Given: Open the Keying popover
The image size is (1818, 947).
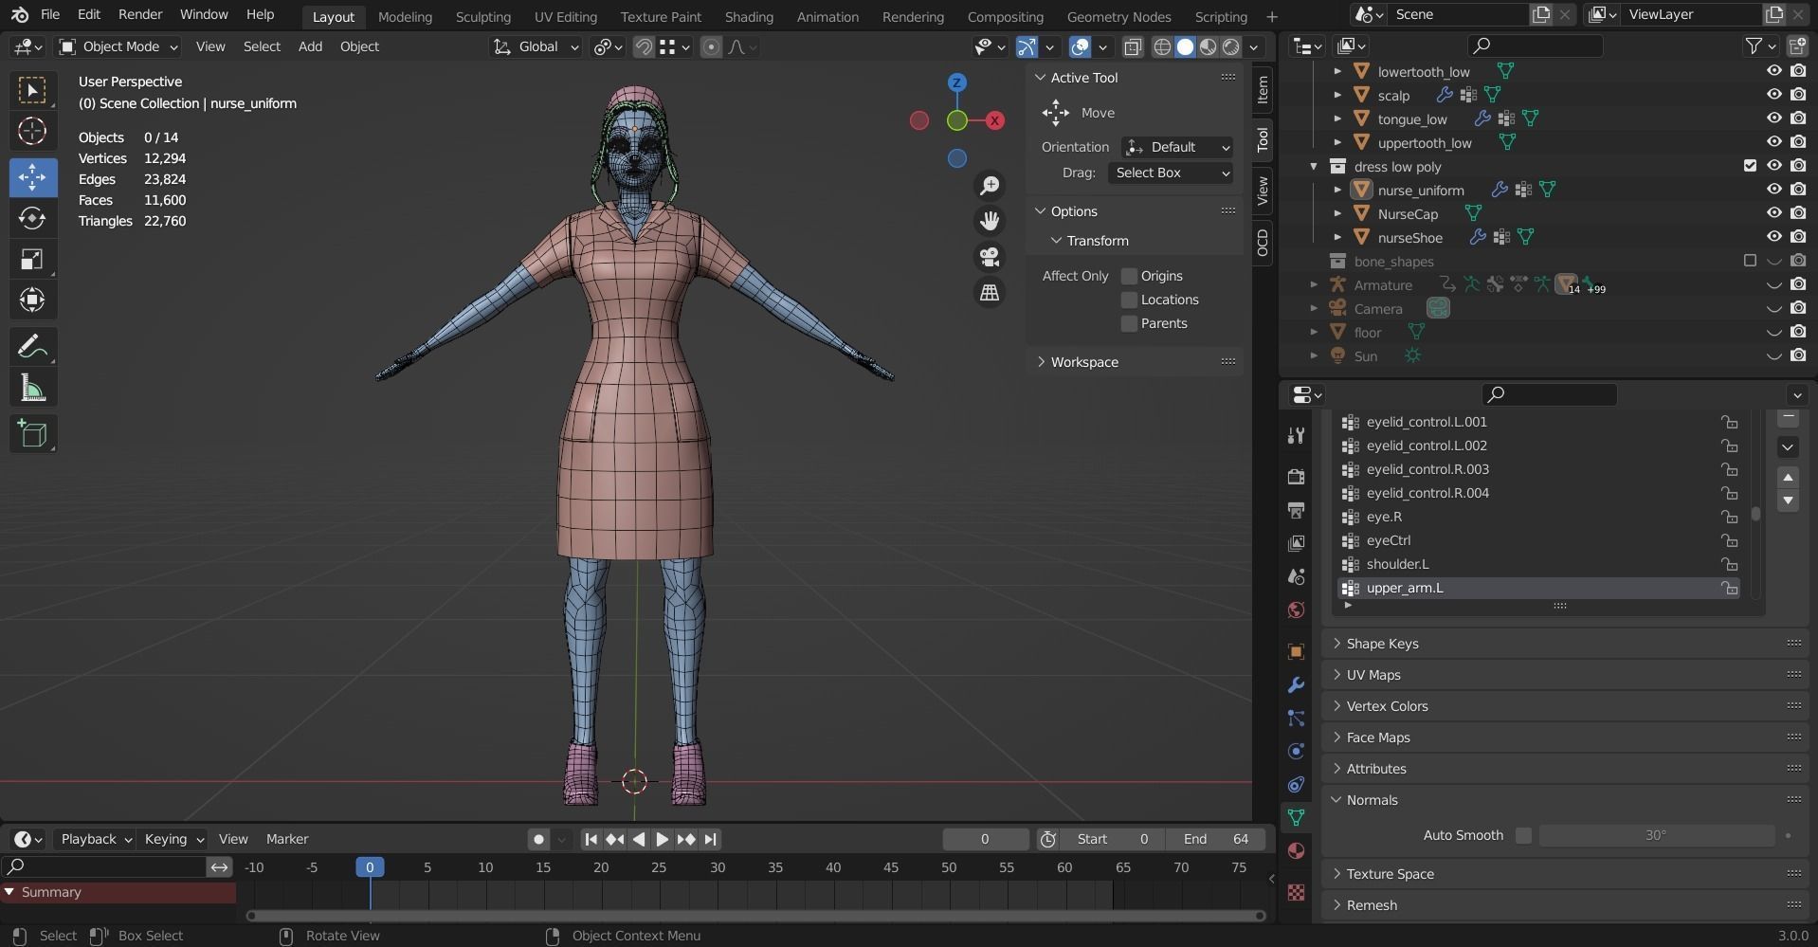Looking at the screenshot, I should [173, 839].
